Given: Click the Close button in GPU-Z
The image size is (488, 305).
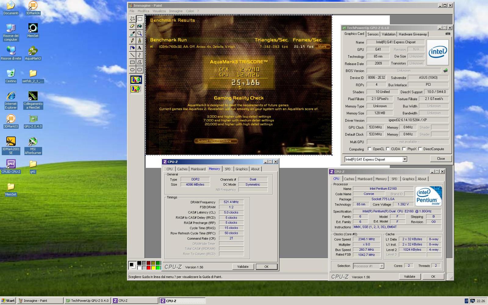Looking at the screenshot, I should (x=441, y=159).
